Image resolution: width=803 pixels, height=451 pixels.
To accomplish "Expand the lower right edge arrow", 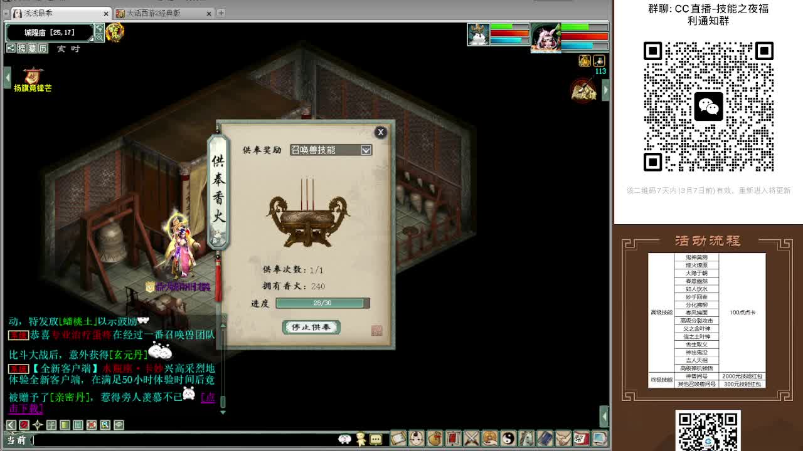I will (604, 415).
